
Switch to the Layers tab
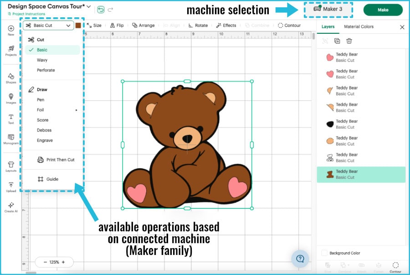point(328,27)
